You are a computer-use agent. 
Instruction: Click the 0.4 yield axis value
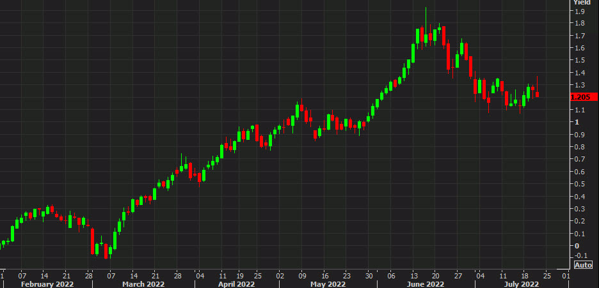tap(580, 197)
